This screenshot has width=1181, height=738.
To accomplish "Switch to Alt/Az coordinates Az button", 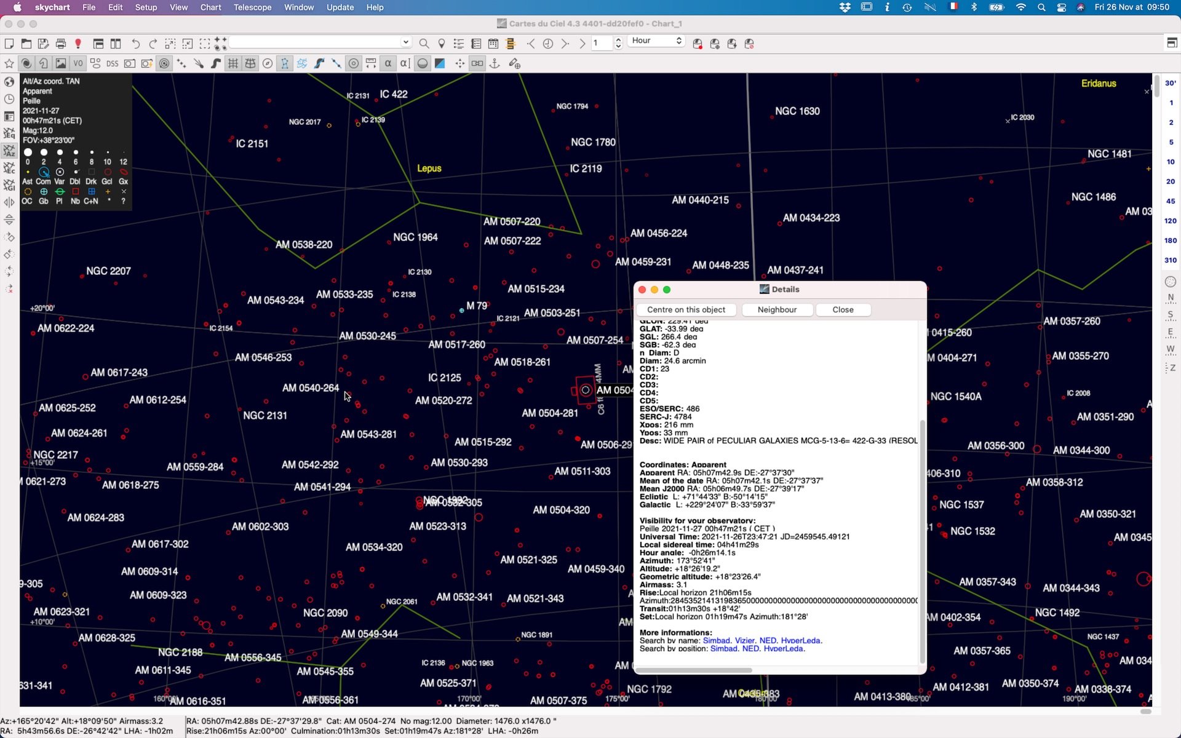I will click(9, 151).
